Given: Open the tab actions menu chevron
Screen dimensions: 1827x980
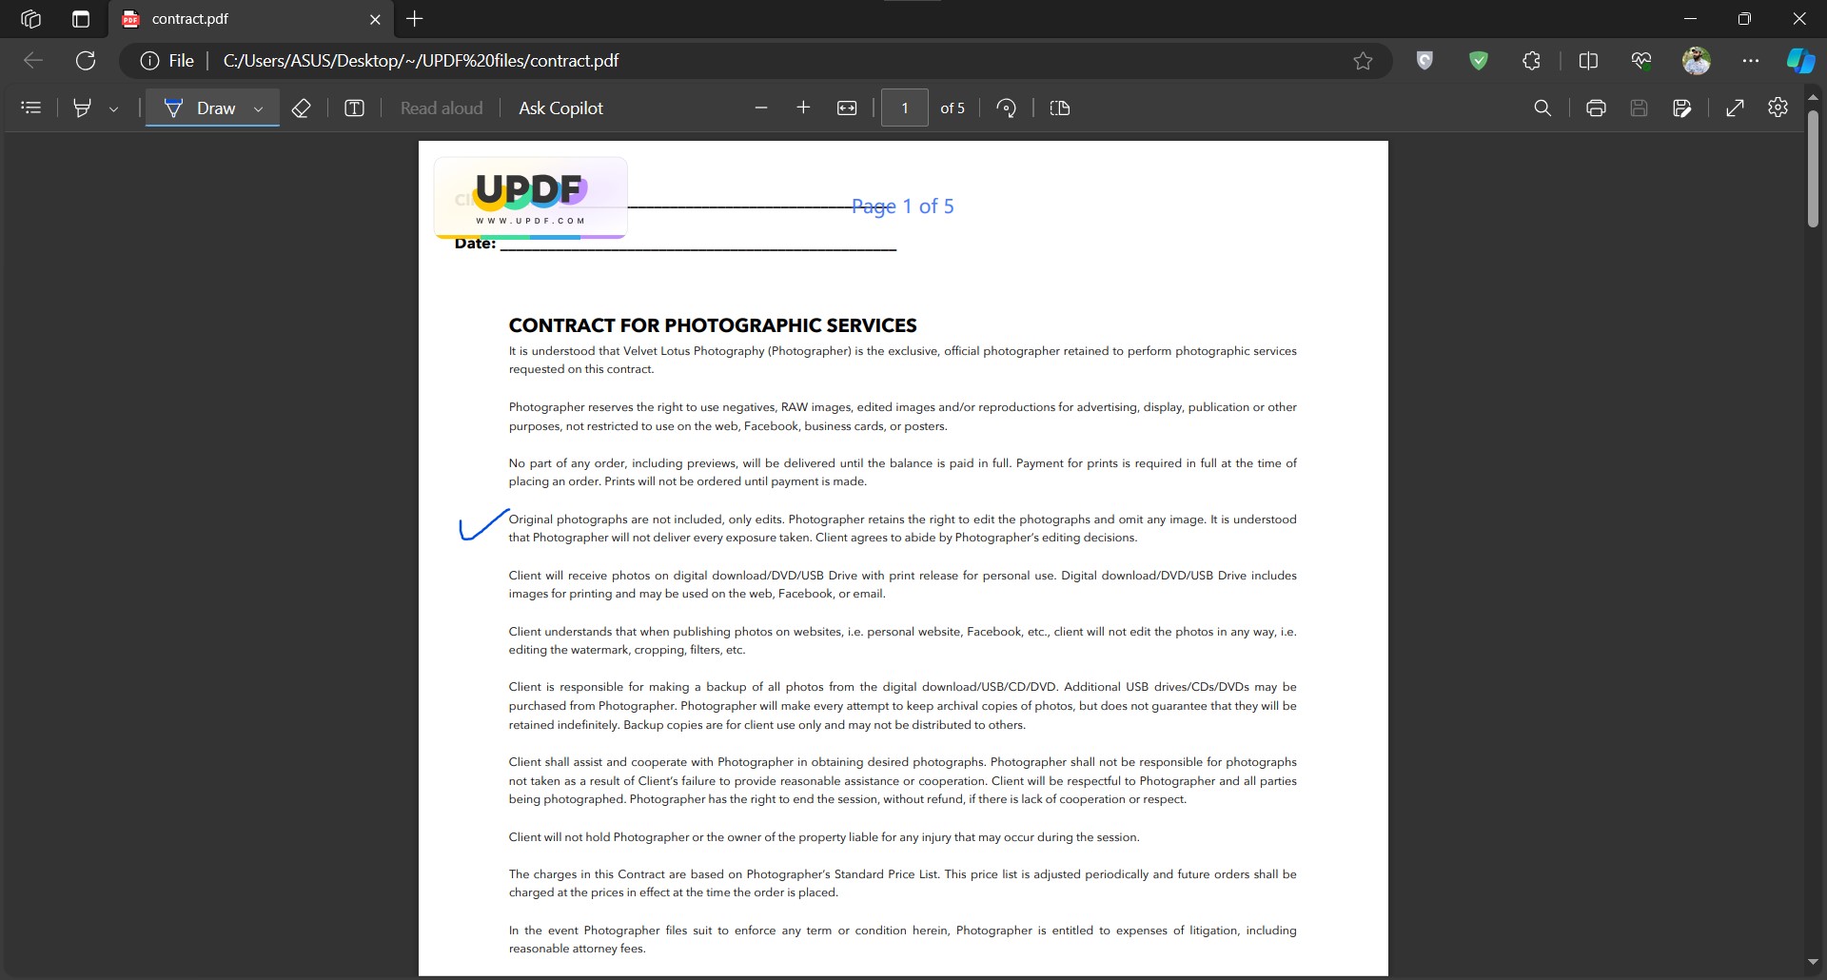Looking at the screenshot, I should pyautogui.click(x=80, y=18).
